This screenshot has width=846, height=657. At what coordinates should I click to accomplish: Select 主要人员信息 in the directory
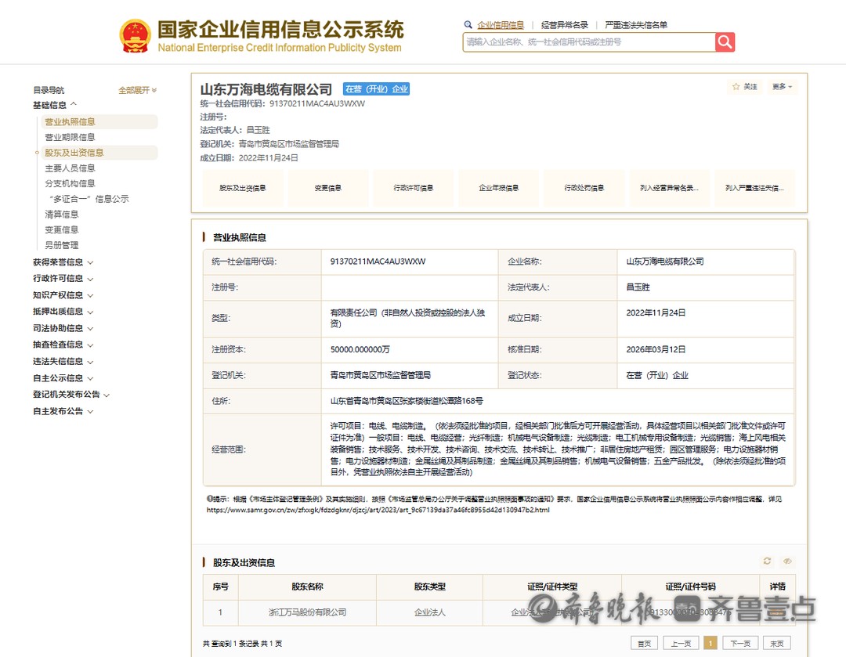point(70,168)
